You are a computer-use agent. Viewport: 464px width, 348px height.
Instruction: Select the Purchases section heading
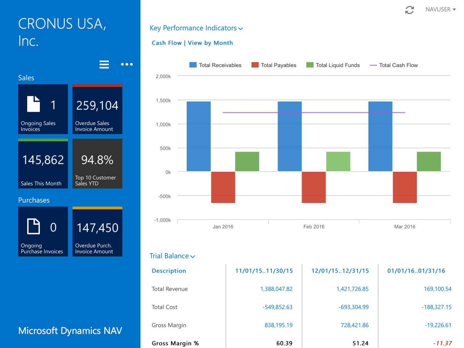point(34,200)
